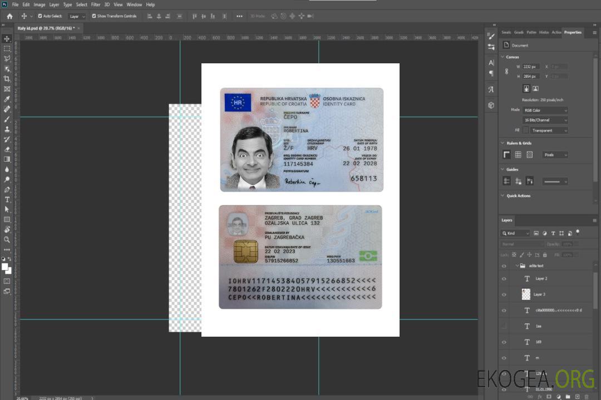
Task: Select the Gradient tool
Action: point(7,159)
